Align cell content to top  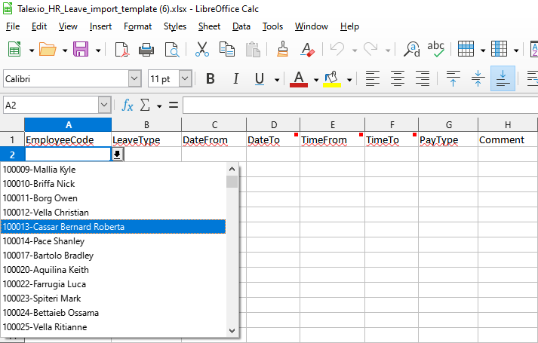pos(453,78)
